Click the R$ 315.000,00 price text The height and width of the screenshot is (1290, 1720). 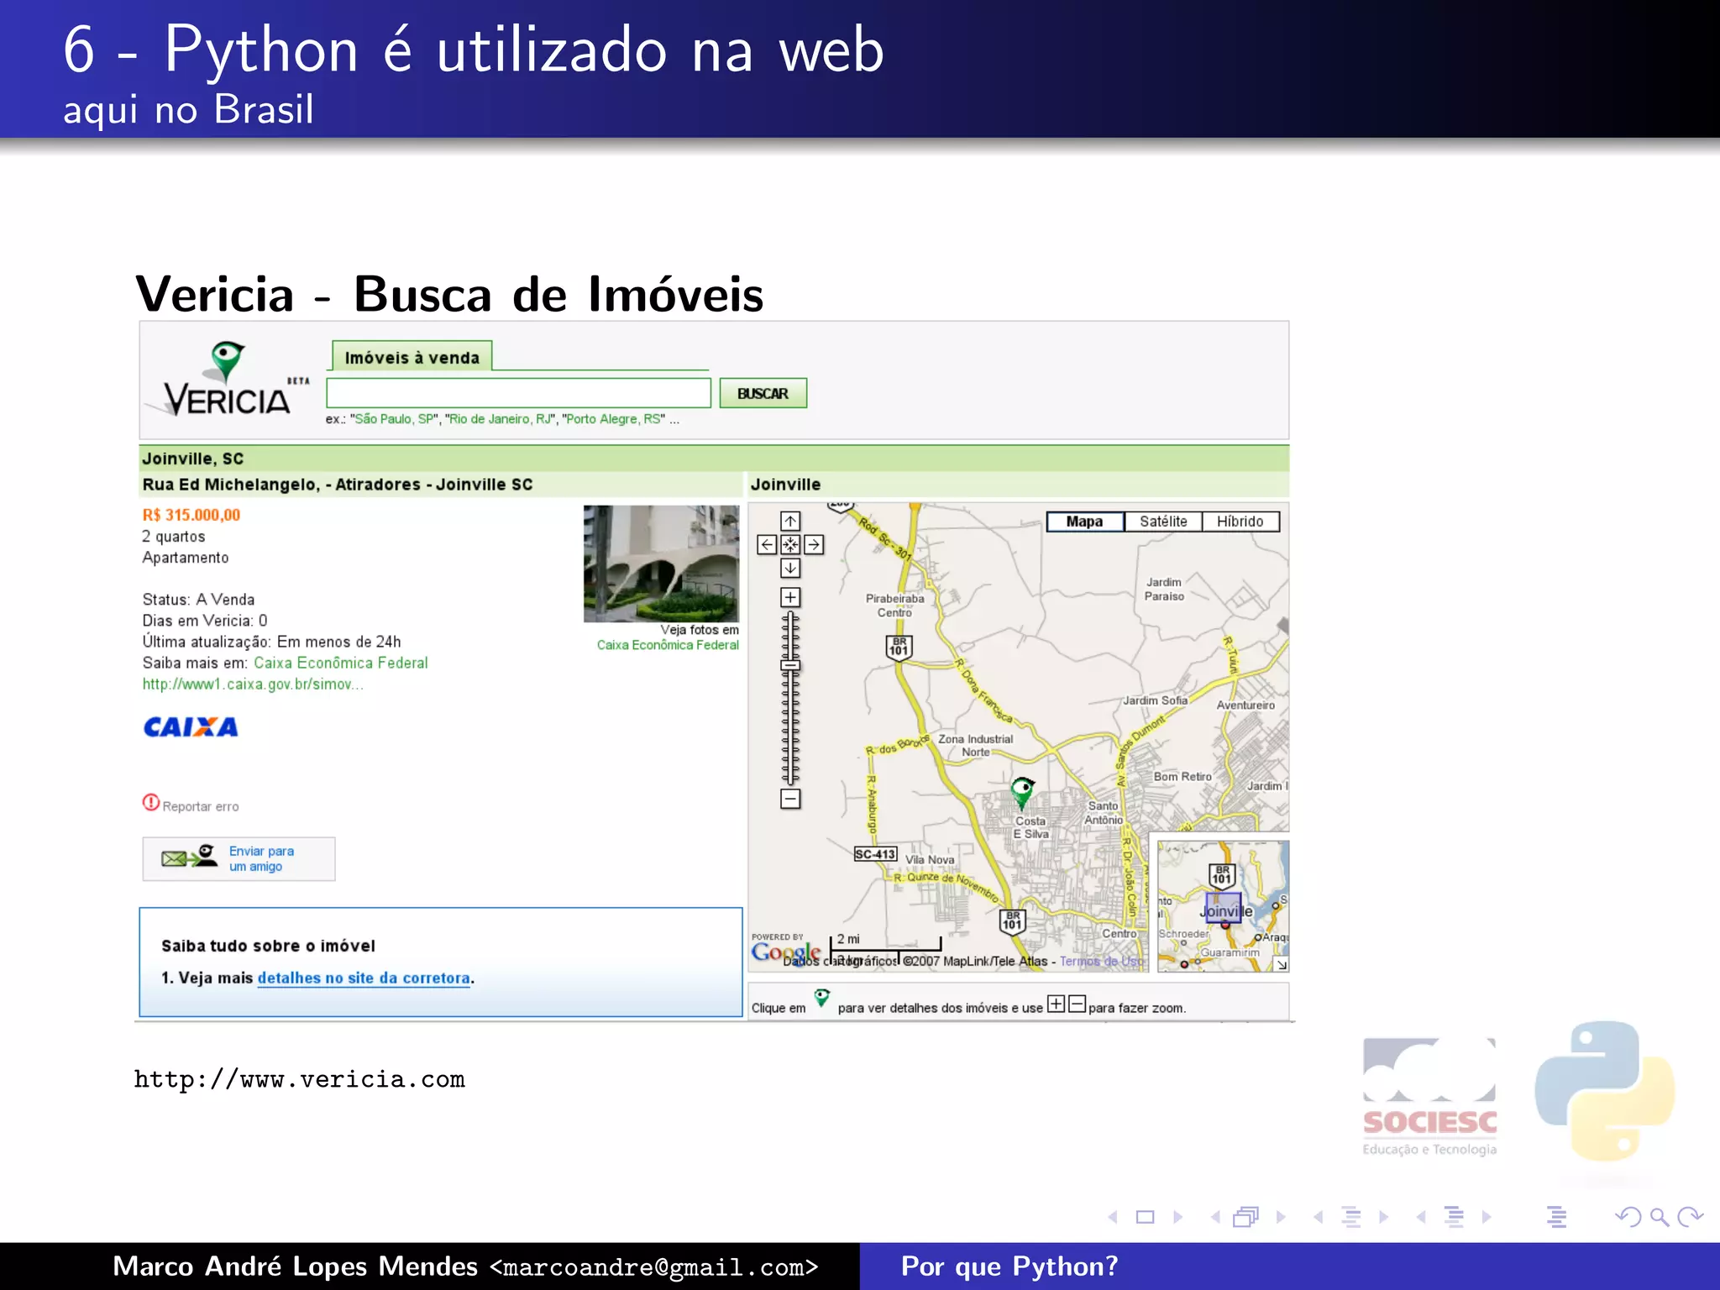coord(191,515)
